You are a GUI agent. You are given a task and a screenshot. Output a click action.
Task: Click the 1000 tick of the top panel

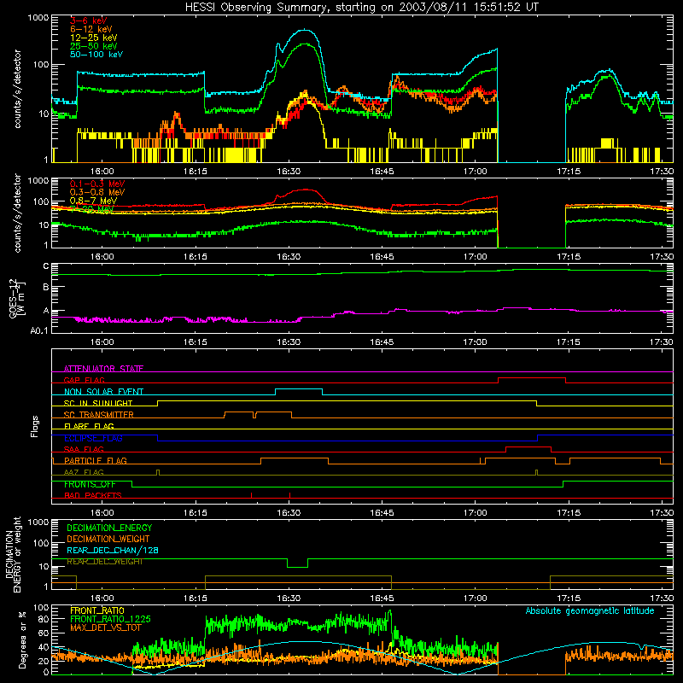click(x=38, y=18)
